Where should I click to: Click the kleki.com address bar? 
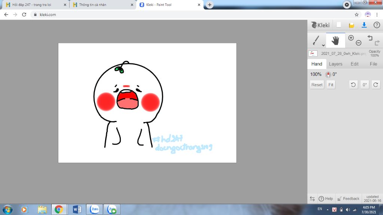pos(195,15)
